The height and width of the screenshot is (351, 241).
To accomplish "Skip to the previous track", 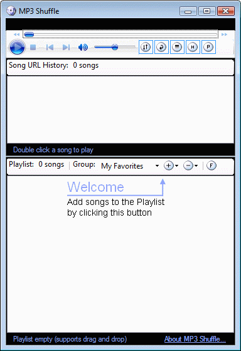I will [x=50, y=47].
